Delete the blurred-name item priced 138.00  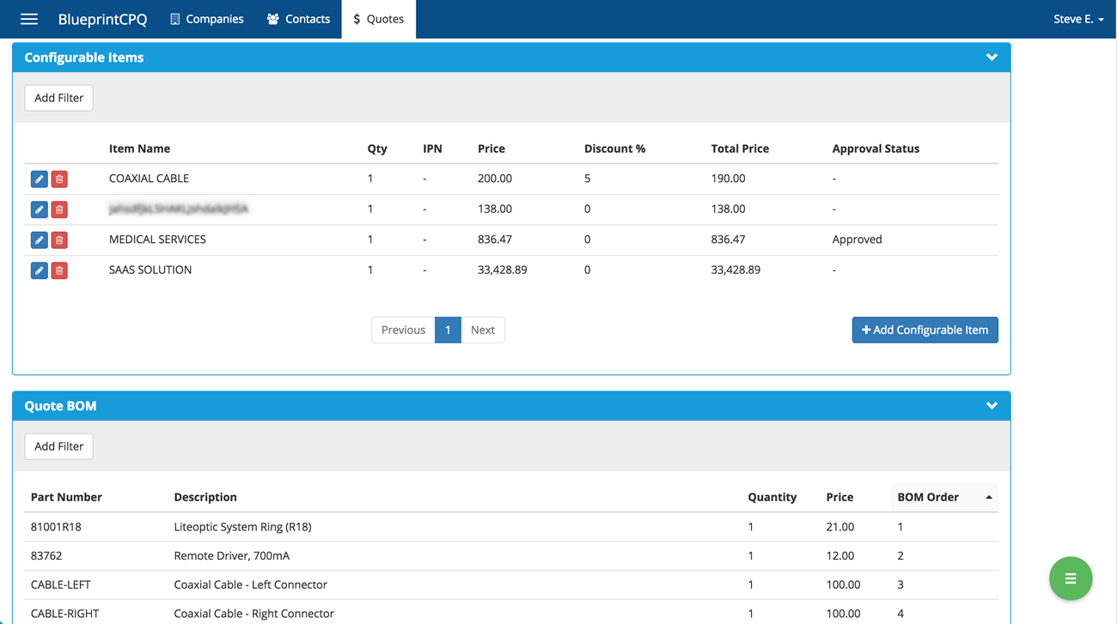(59, 209)
